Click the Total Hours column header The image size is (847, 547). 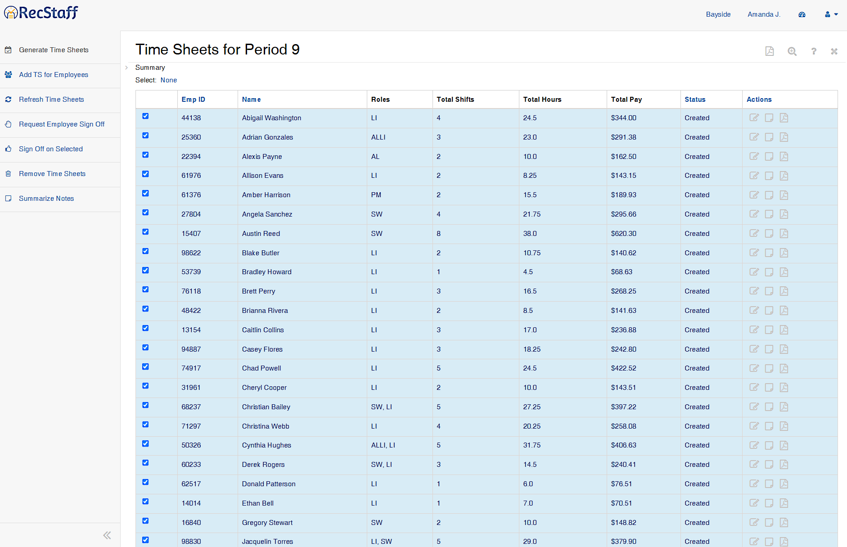[x=542, y=99]
